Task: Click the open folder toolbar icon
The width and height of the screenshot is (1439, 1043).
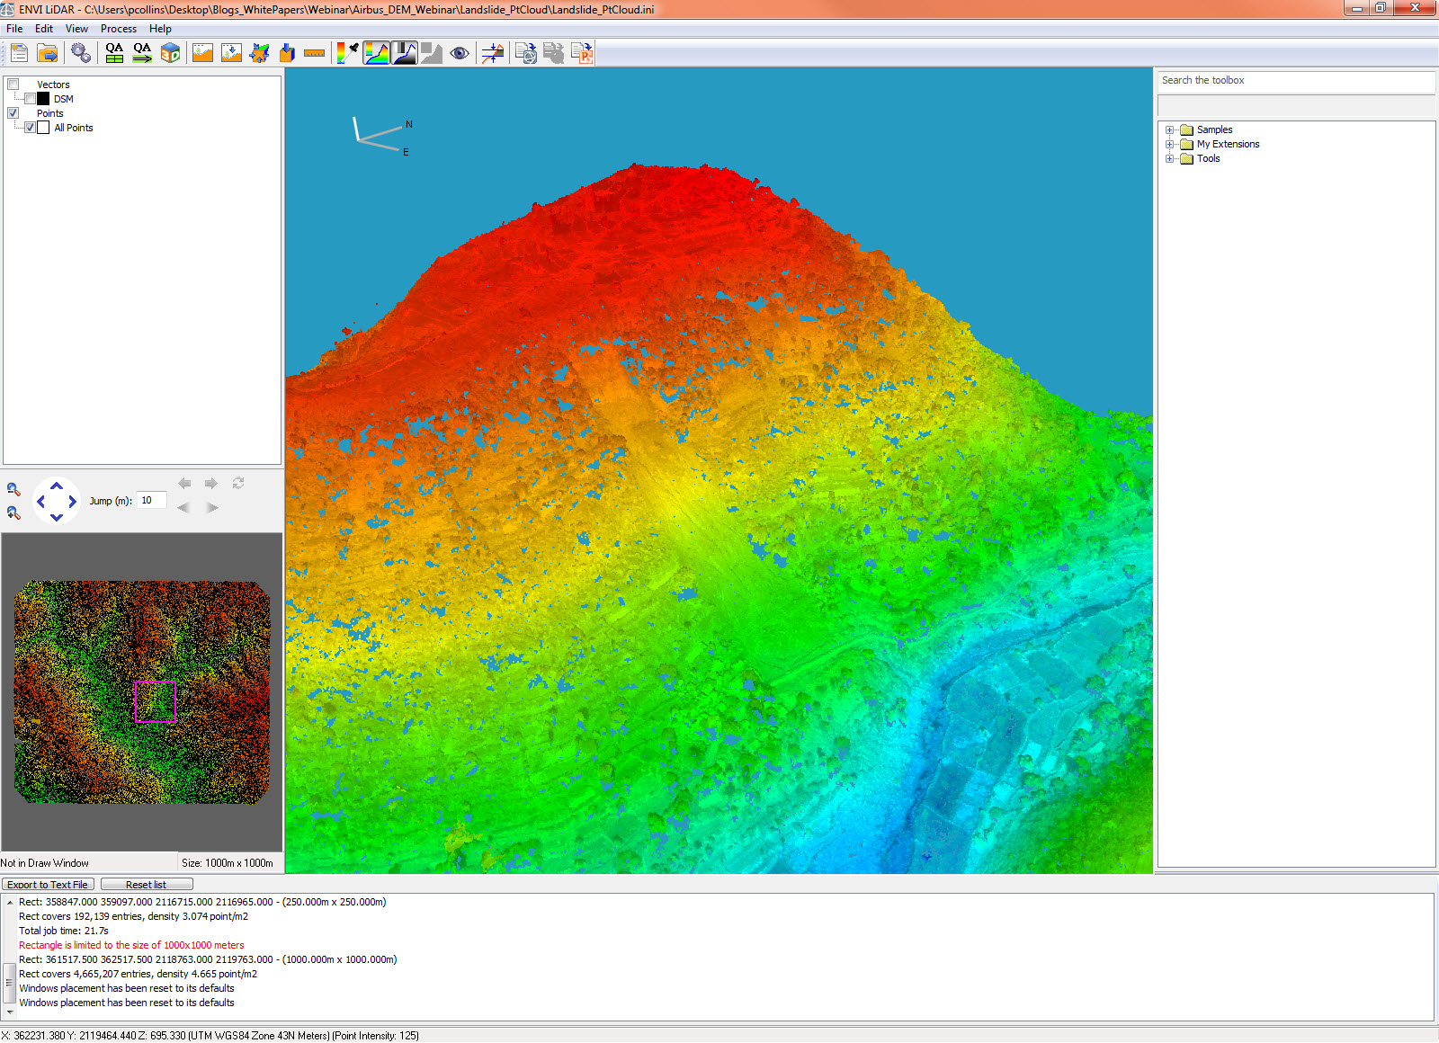Action: [x=48, y=53]
